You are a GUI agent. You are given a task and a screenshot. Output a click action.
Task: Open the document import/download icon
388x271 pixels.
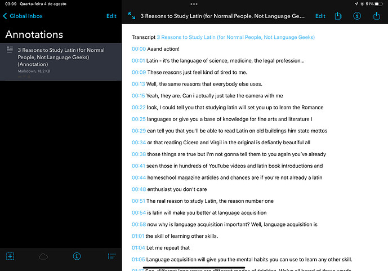[338, 16]
